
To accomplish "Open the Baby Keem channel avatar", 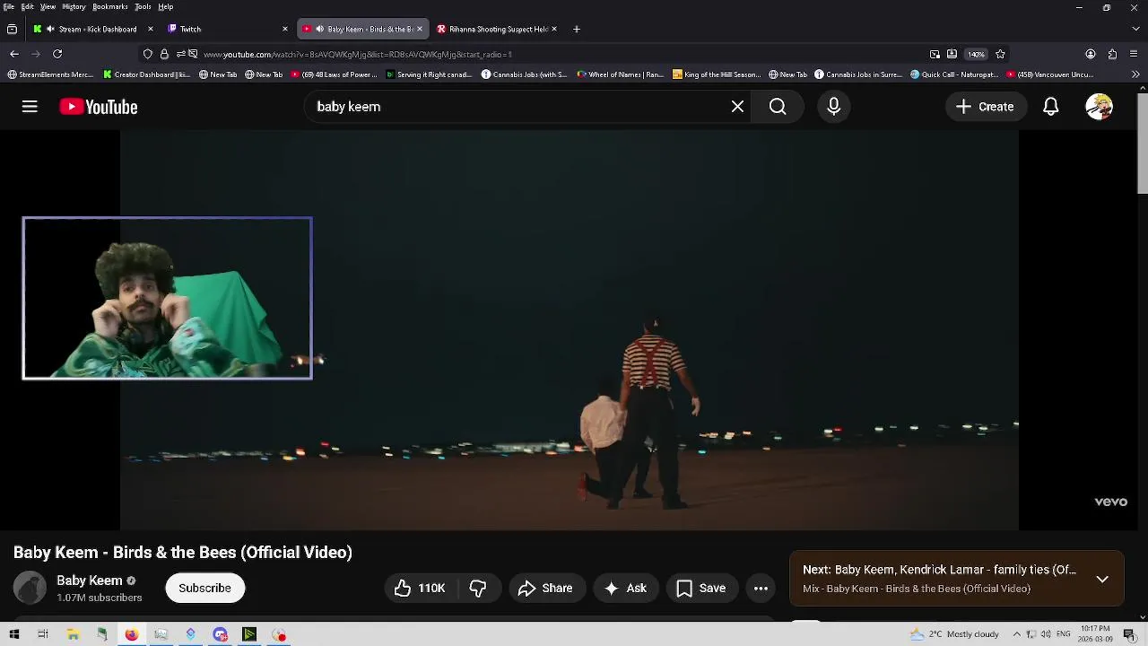I will 30,589.
